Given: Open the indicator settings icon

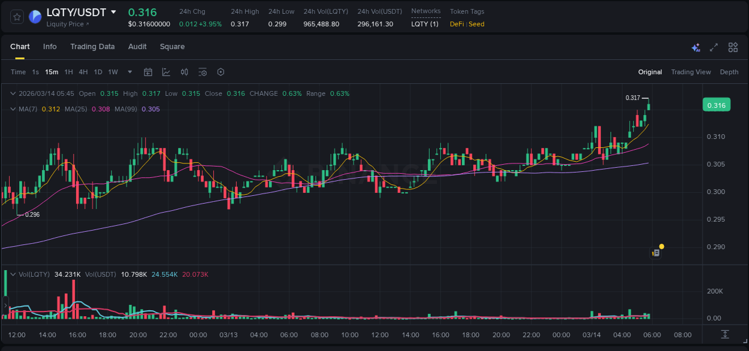Looking at the screenshot, I should click(203, 72).
